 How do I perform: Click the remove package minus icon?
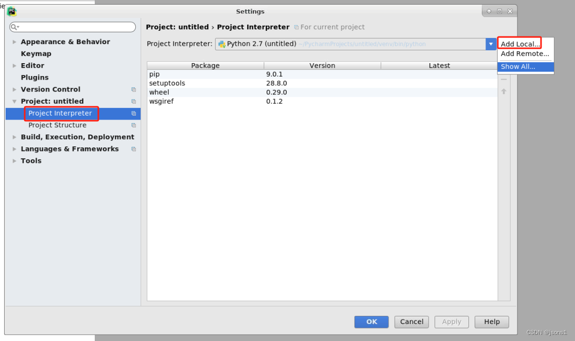503,80
